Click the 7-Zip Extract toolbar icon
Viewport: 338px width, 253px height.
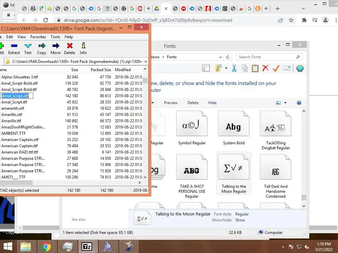pos(14,45)
